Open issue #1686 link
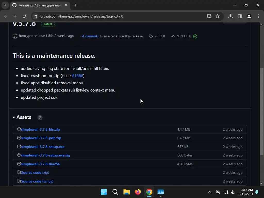Screen dimensions: 264x198 77,76
